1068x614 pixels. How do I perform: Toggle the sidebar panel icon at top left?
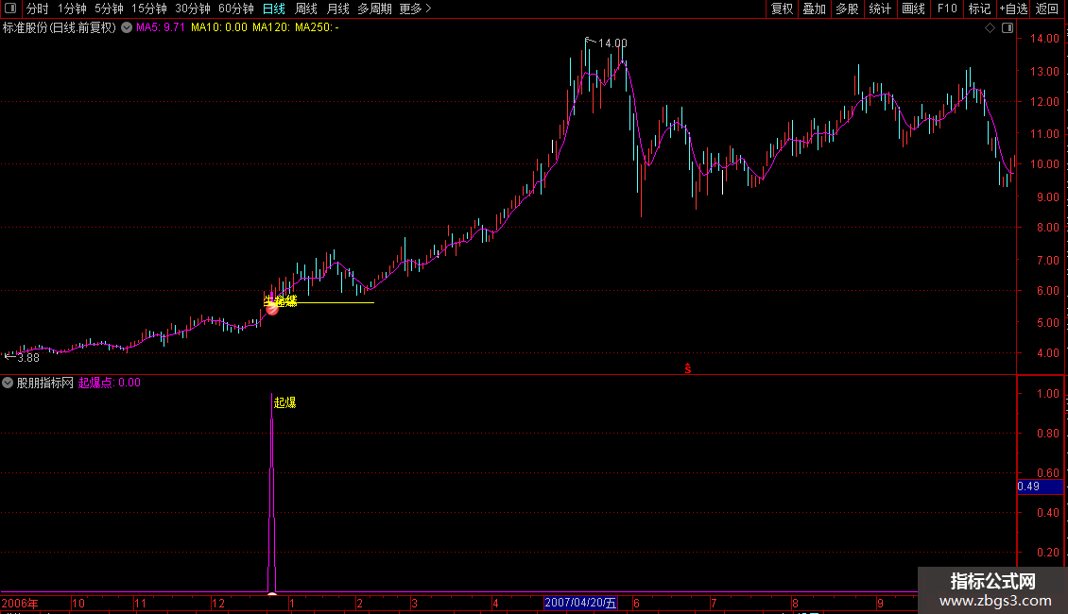point(10,9)
